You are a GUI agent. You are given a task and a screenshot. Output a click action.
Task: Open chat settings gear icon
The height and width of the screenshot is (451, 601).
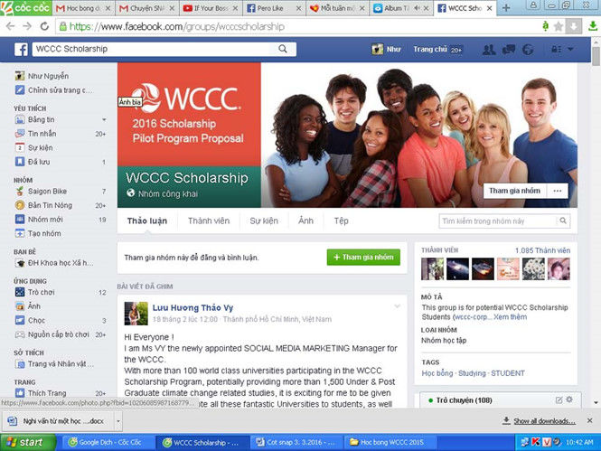[x=570, y=399]
